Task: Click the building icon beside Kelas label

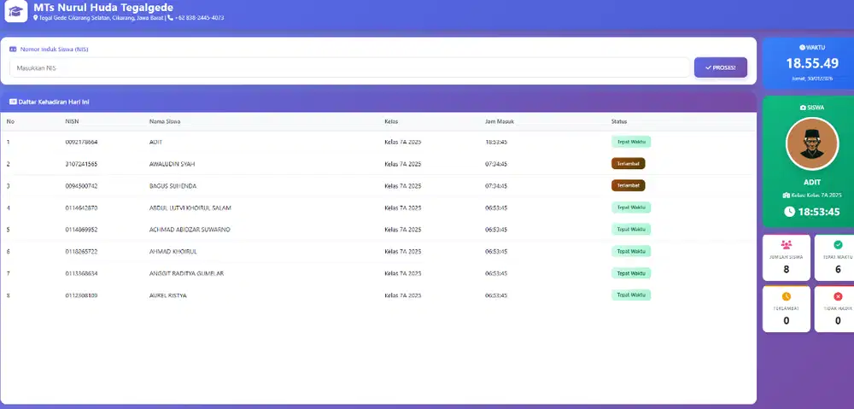Action: [x=786, y=195]
